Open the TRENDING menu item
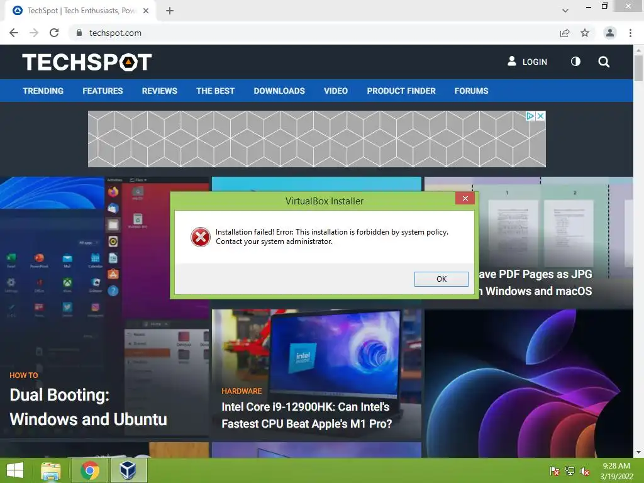644x483 pixels. click(43, 91)
